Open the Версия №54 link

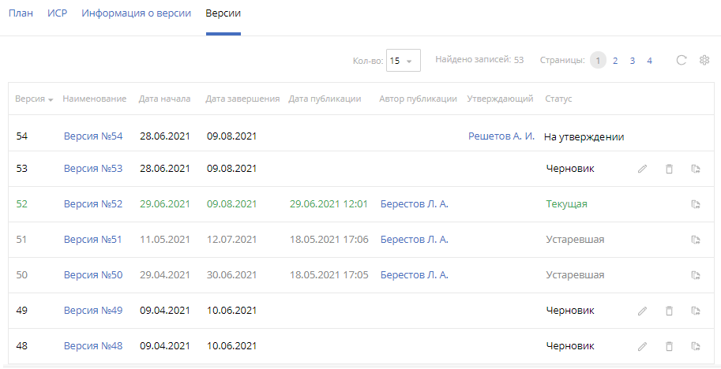93,136
